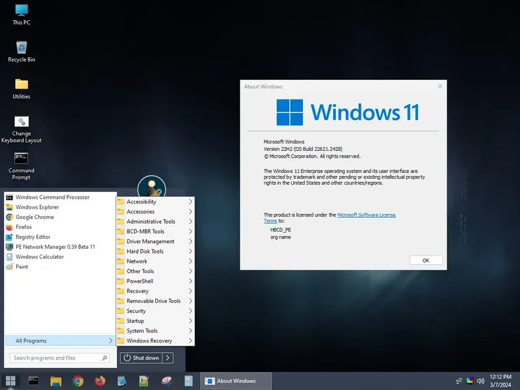Open the Recycle Bin
The height and width of the screenshot is (390, 520).
click(x=21, y=49)
